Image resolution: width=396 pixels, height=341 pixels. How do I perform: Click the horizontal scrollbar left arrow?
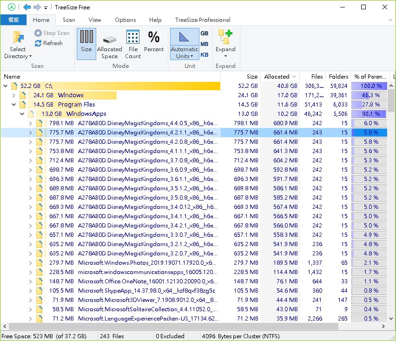(4, 326)
